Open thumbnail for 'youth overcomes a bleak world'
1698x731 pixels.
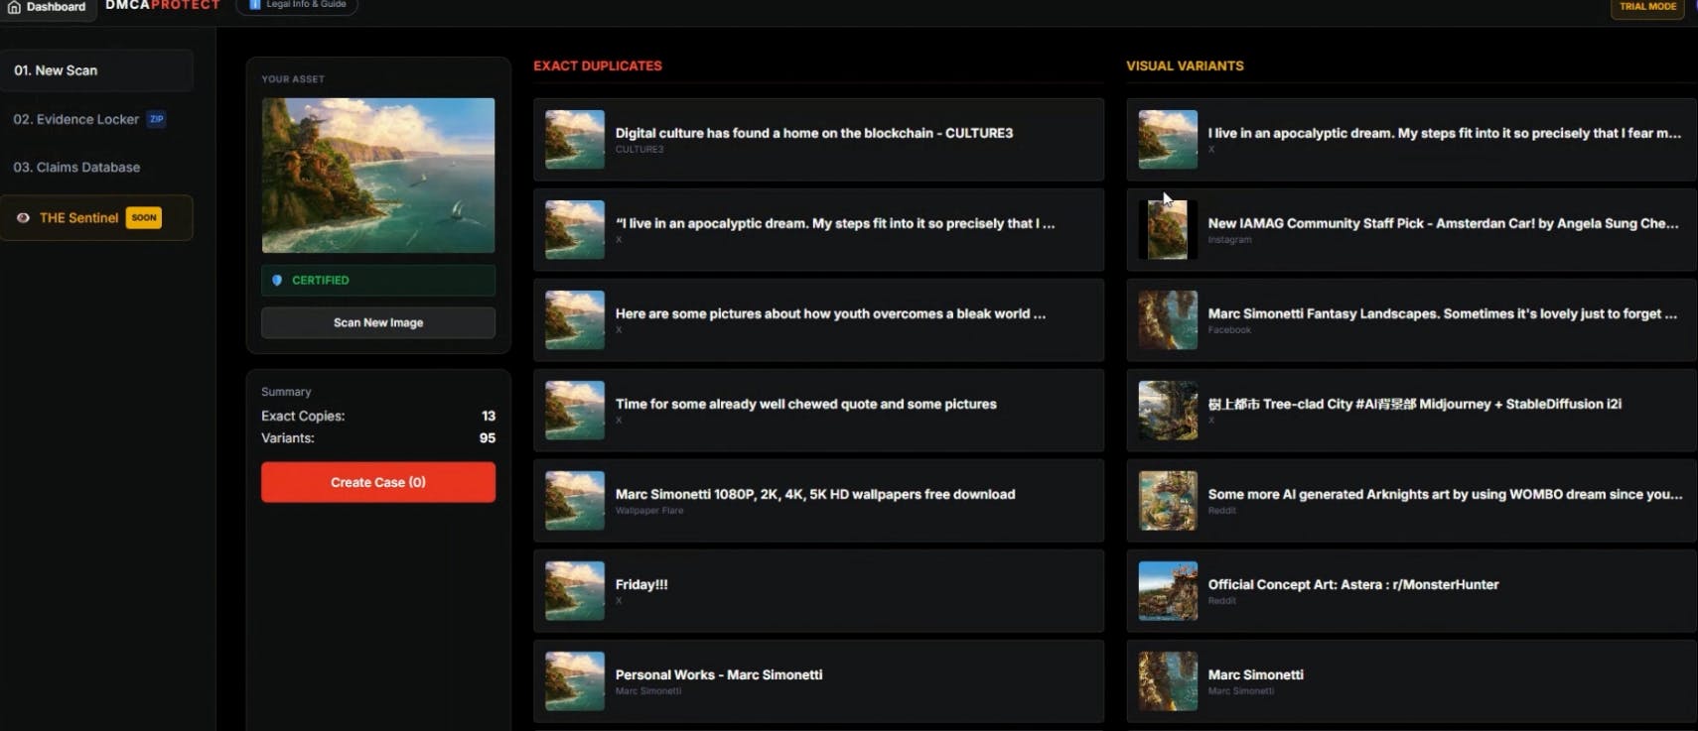pyautogui.click(x=575, y=319)
